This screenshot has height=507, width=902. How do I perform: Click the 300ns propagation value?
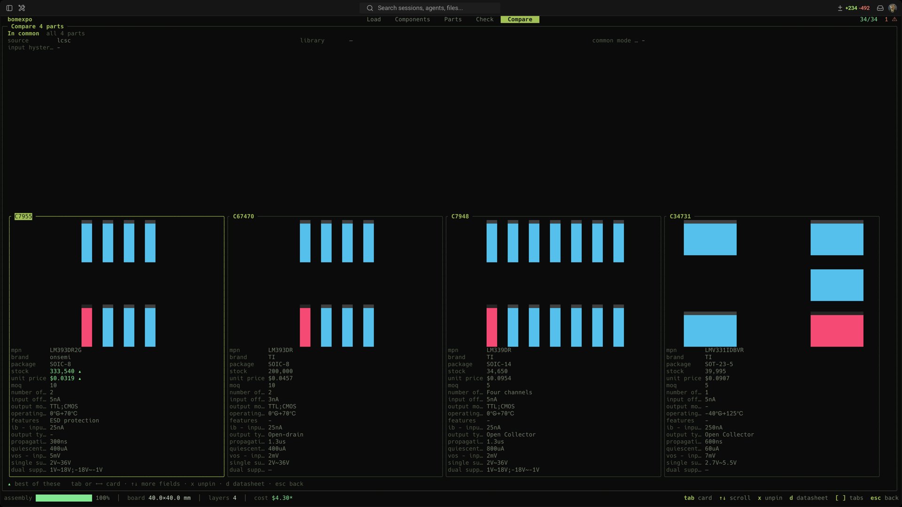pos(59,442)
